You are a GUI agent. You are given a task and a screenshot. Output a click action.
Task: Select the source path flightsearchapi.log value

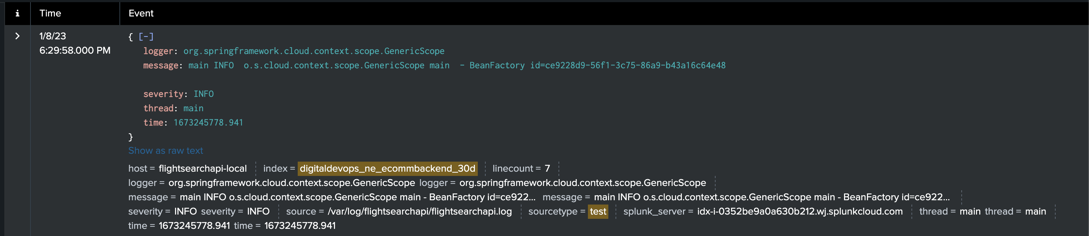419,212
